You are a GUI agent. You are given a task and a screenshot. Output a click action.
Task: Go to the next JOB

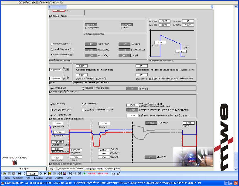coord(40,174)
